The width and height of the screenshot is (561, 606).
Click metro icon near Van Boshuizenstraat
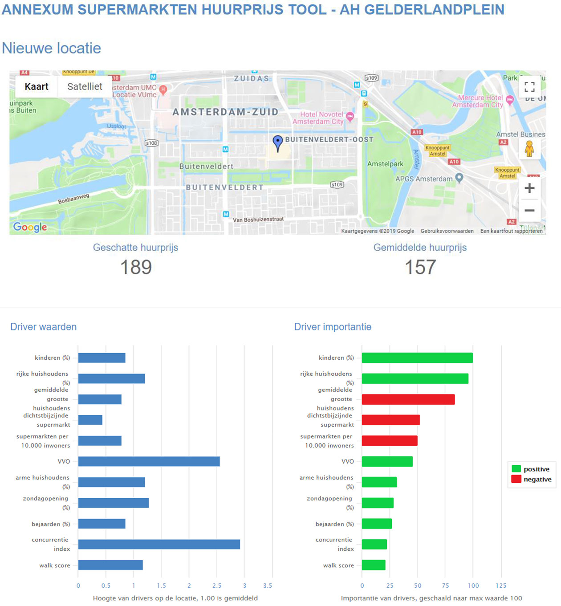[x=226, y=214]
